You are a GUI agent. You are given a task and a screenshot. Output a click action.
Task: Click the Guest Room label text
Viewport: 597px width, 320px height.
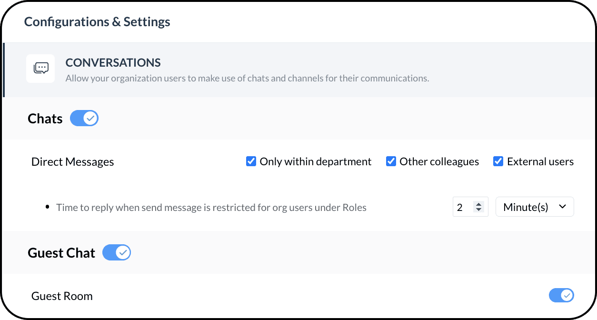pyautogui.click(x=62, y=296)
